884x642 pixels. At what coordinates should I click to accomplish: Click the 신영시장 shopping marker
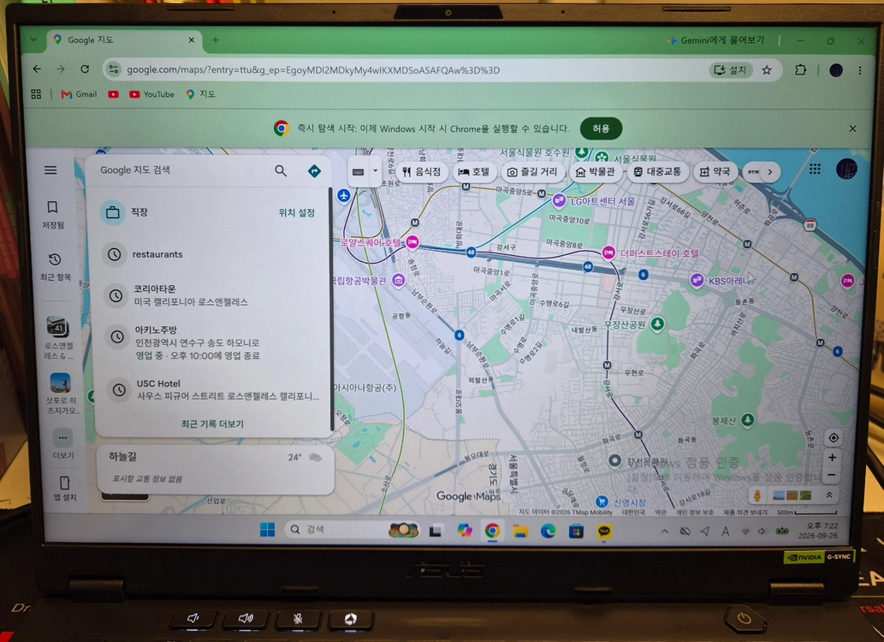click(x=602, y=502)
